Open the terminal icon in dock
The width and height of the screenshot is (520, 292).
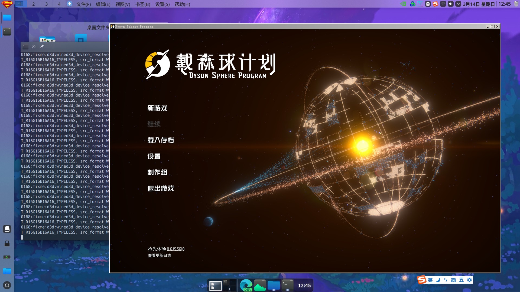point(288,286)
